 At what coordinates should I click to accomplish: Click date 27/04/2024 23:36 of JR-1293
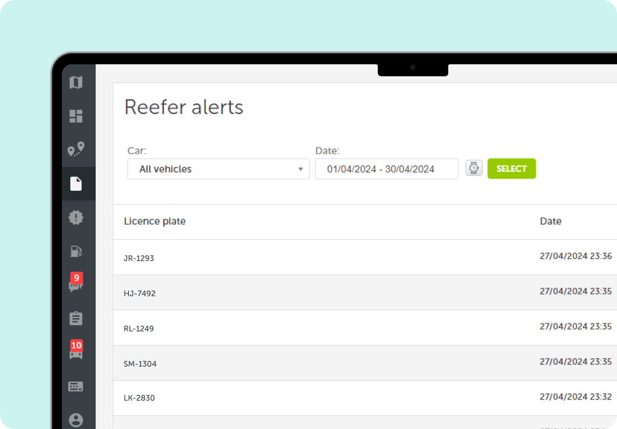576,256
